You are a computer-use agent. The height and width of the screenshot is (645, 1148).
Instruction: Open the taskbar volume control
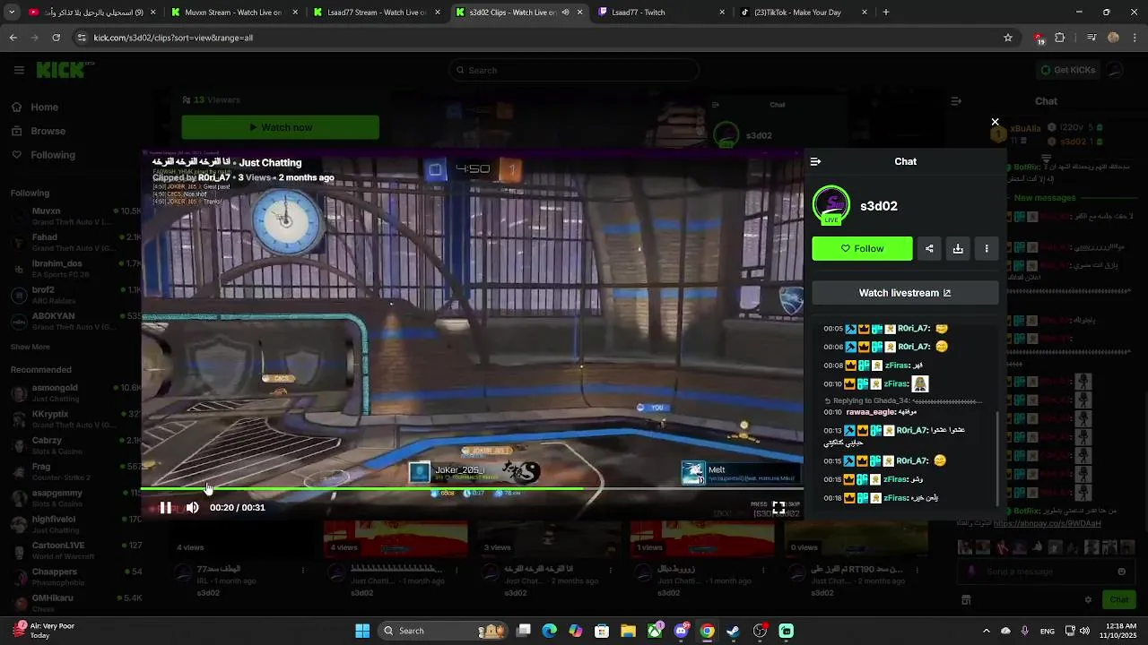[x=1085, y=631]
